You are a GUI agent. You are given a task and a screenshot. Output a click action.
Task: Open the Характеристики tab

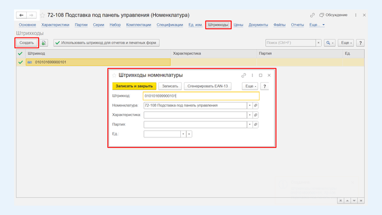(x=55, y=25)
